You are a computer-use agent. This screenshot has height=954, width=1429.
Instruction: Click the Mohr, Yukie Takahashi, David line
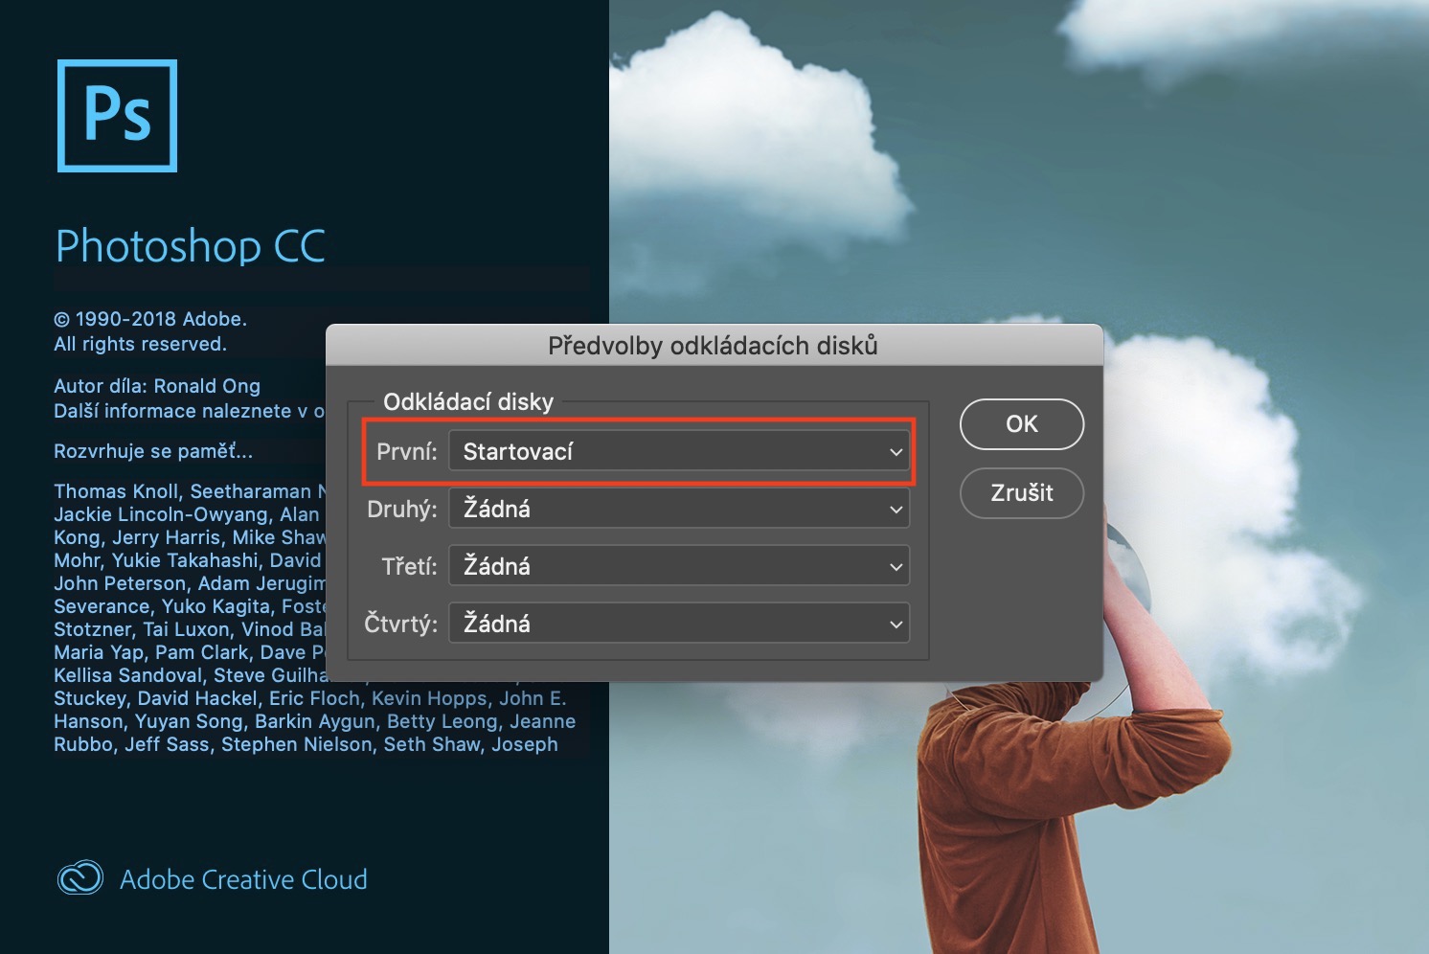[x=188, y=560]
